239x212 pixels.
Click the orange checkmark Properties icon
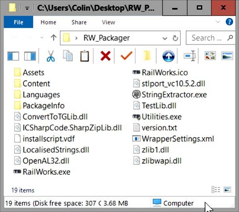coord(126,55)
